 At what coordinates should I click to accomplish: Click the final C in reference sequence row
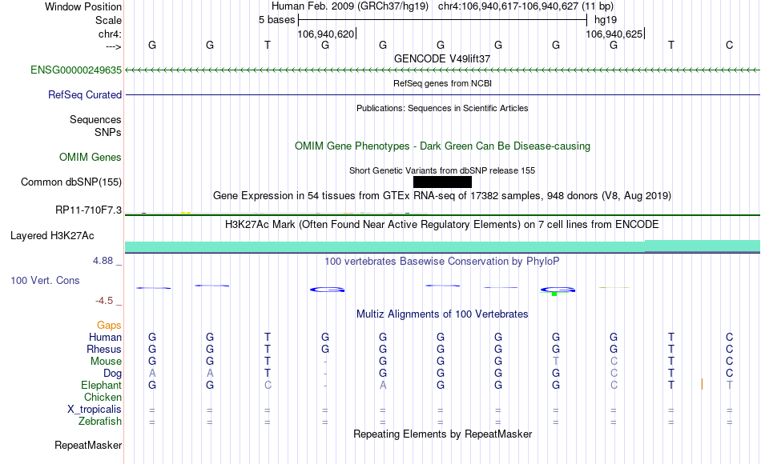click(x=729, y=45)
